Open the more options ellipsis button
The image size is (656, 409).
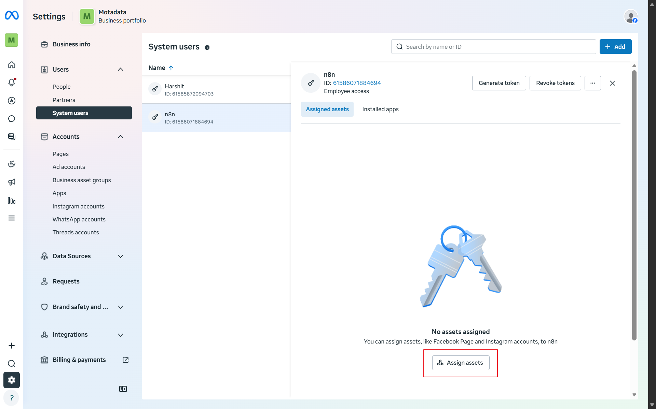[x=593, y=83]
